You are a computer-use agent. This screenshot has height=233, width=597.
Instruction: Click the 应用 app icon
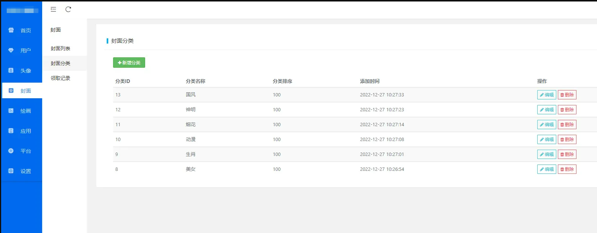[11, 131]
